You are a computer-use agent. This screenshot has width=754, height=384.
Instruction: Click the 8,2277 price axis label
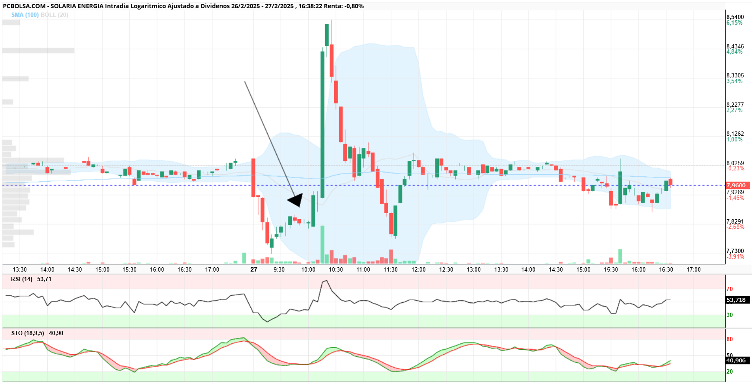tap(735, 105)
